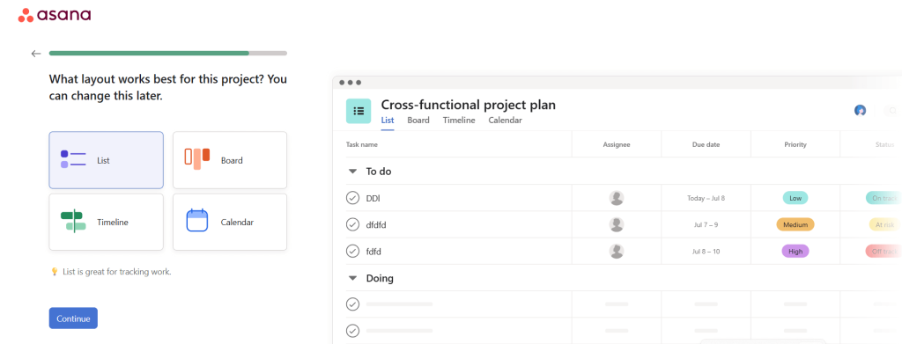Click the Due date column header
902x344 pixels.
click(706, 144)
